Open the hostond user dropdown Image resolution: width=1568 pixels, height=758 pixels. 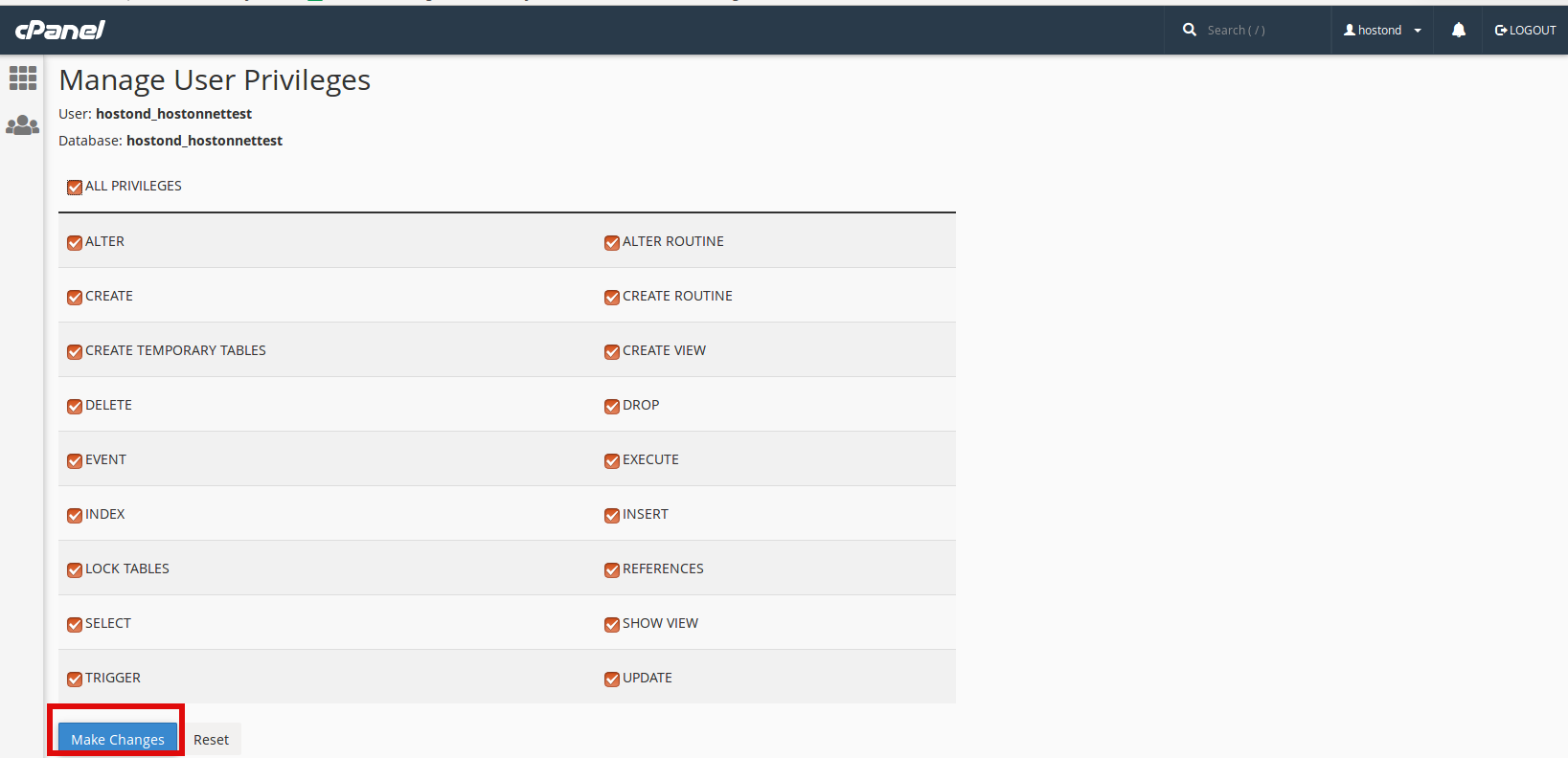pyautogui.click(x=1382, y=30)
